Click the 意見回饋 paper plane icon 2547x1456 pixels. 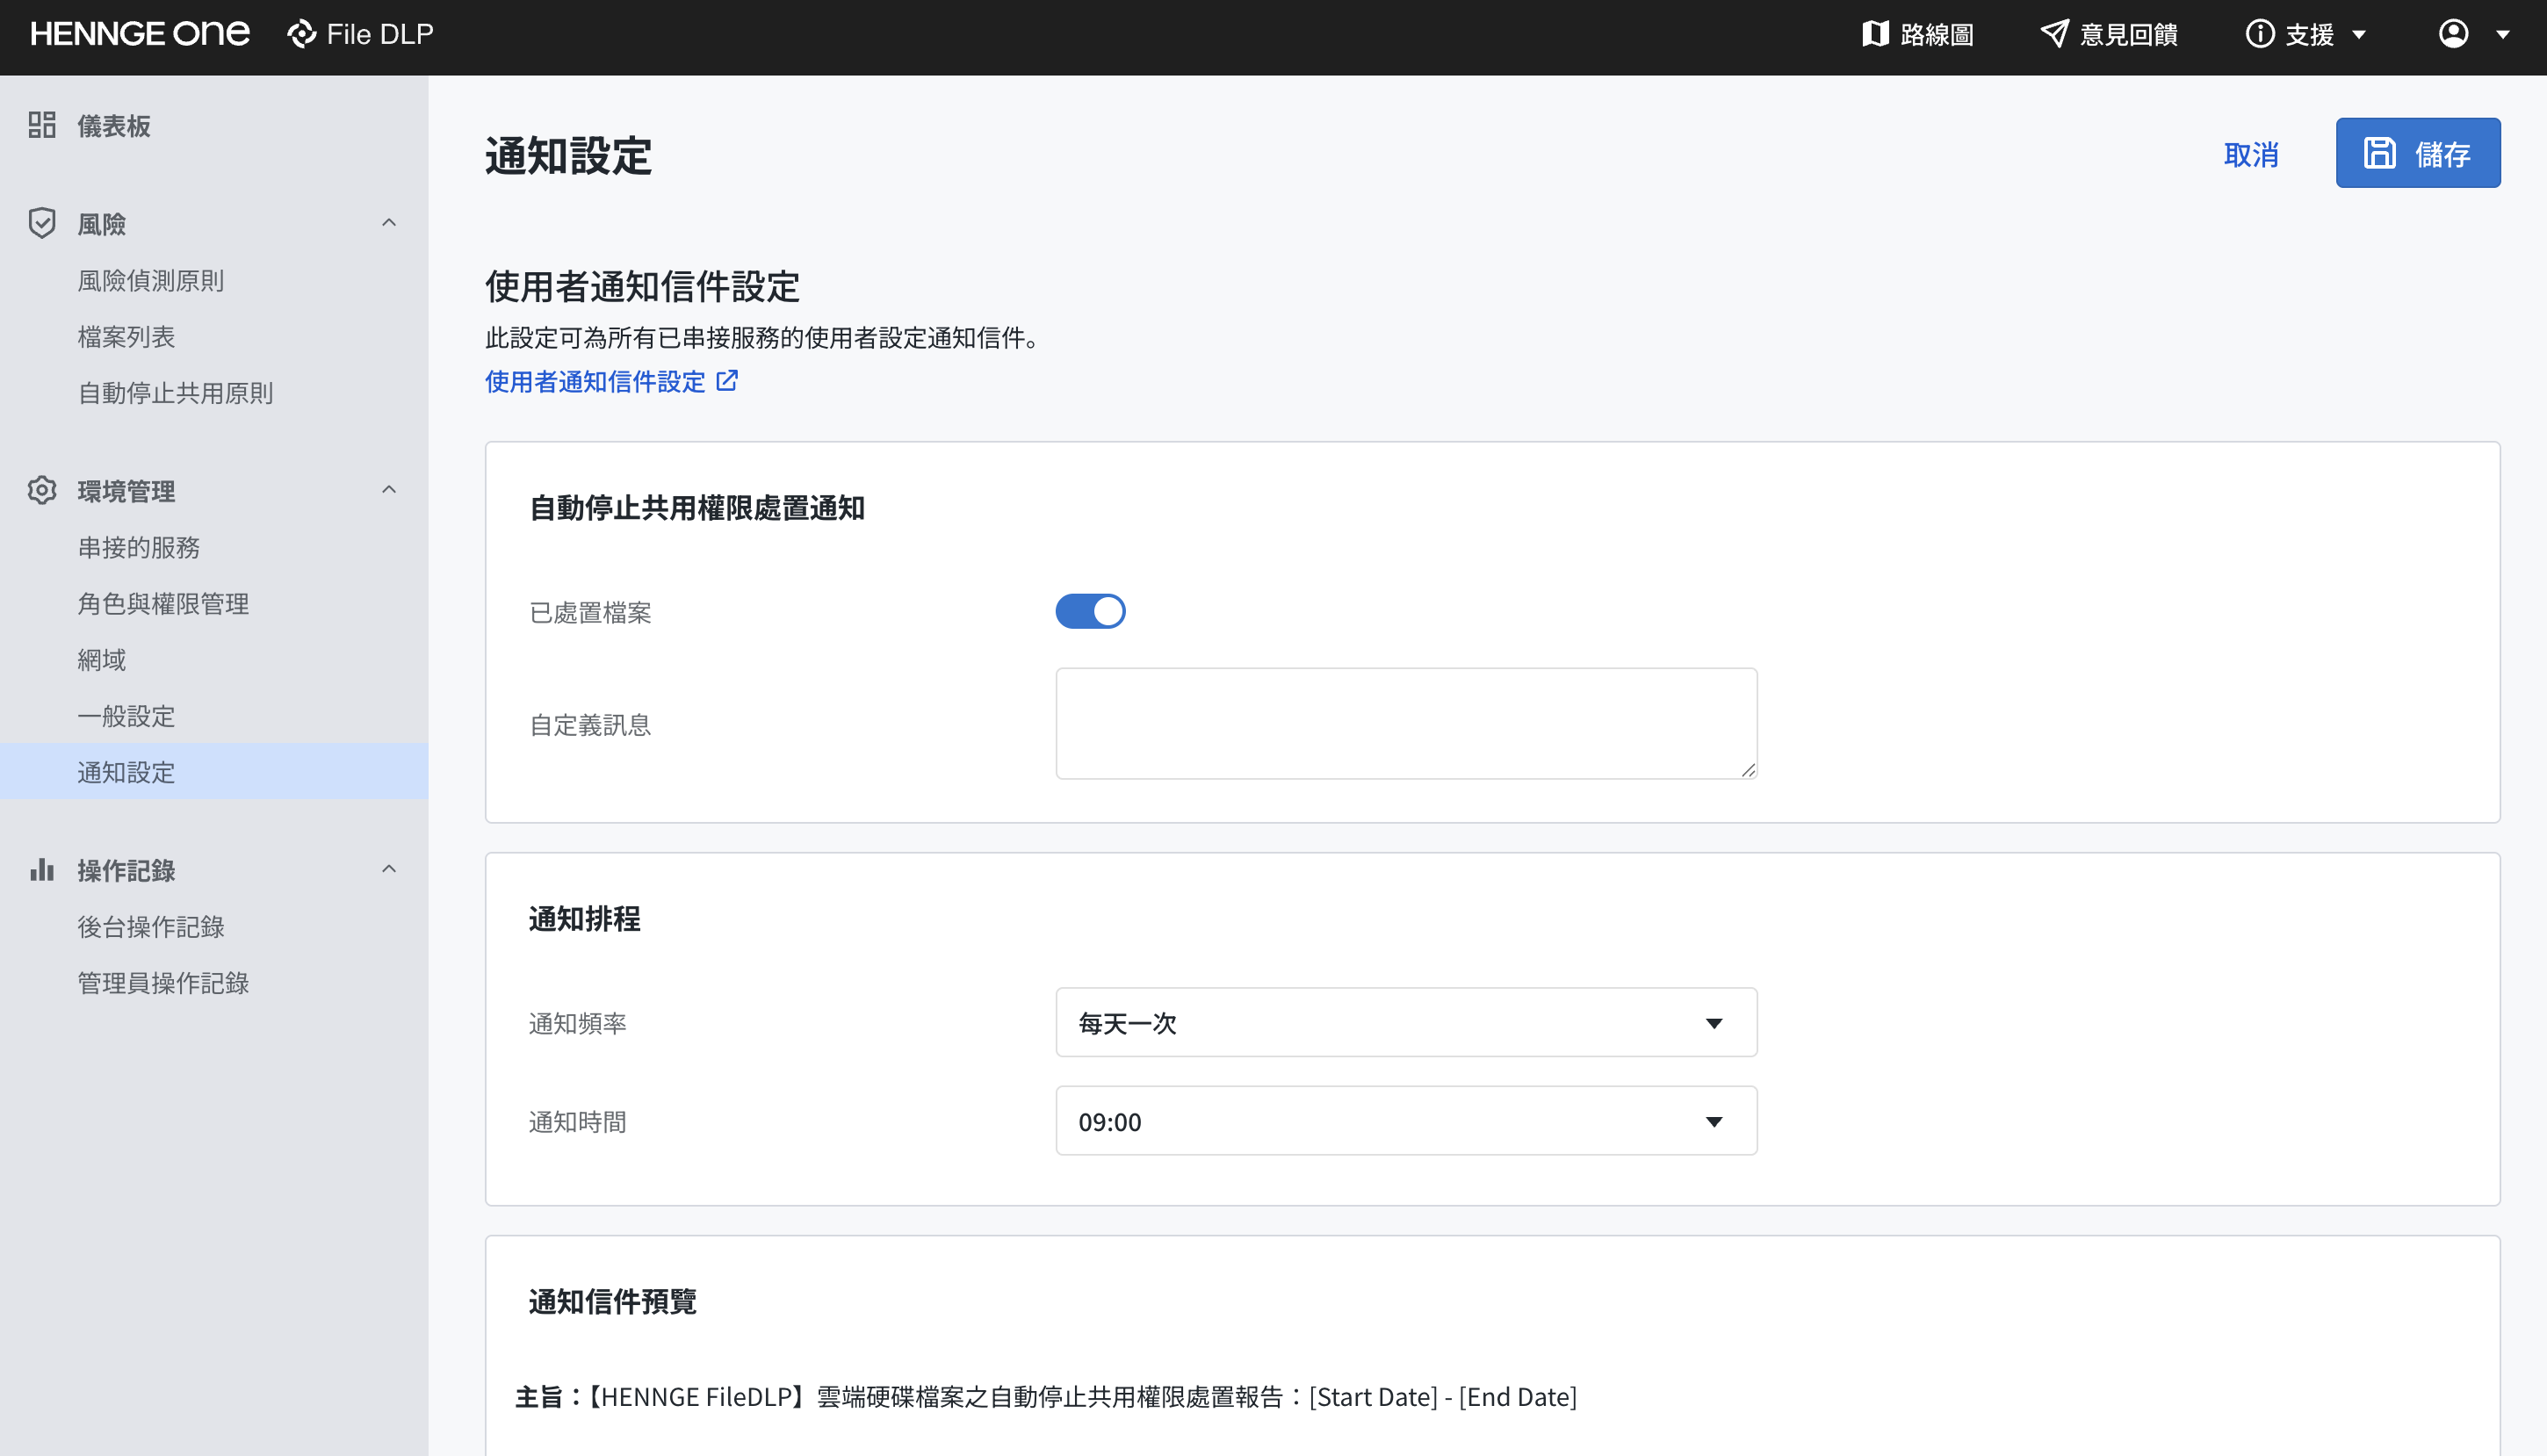click(2055, 34)
